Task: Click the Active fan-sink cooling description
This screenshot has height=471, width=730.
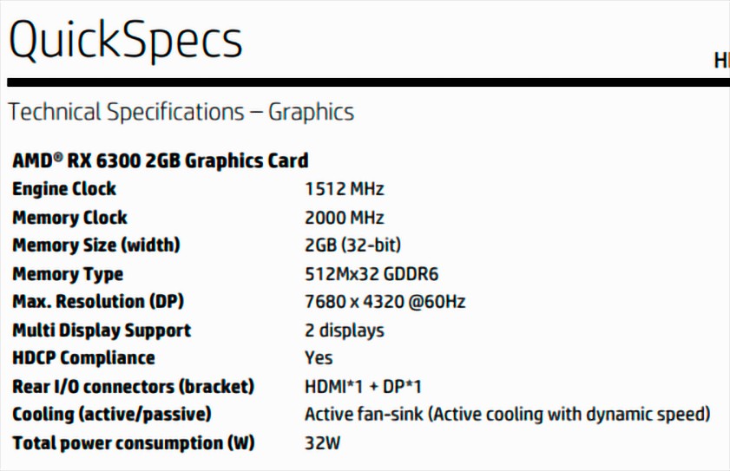Action: pos(507,415)
